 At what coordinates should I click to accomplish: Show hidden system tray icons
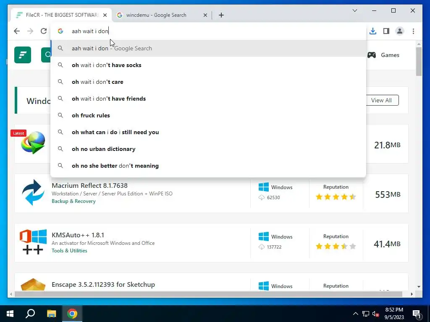tap(355, 314)
